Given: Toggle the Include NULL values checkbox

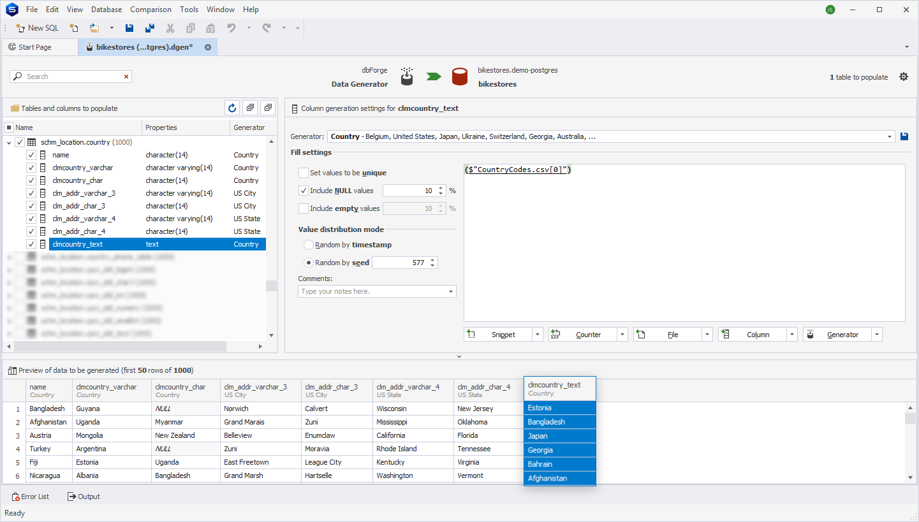Looking at the screenshot, I should click(304, 191).
